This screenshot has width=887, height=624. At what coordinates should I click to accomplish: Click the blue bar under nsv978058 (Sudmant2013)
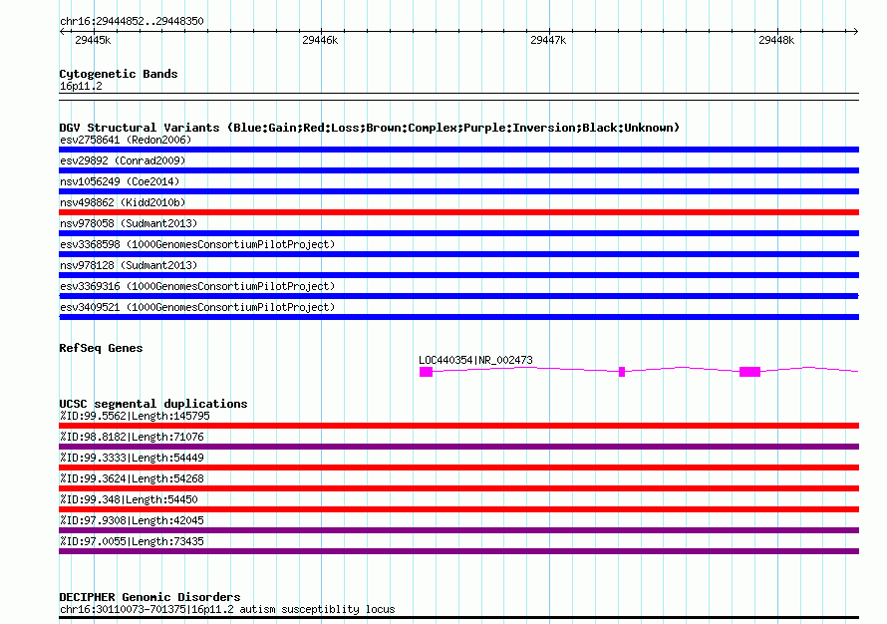click(x=458, y=233)
